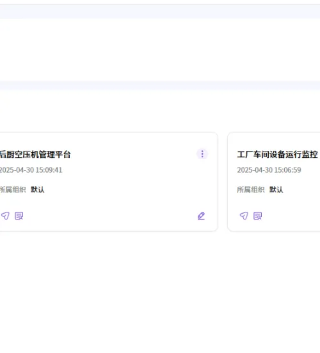Open the preview document icon on 后厨空压机管理平台 card
Image resolution: width=320 pixels, height=353 pixels.
tap(19, 216)
